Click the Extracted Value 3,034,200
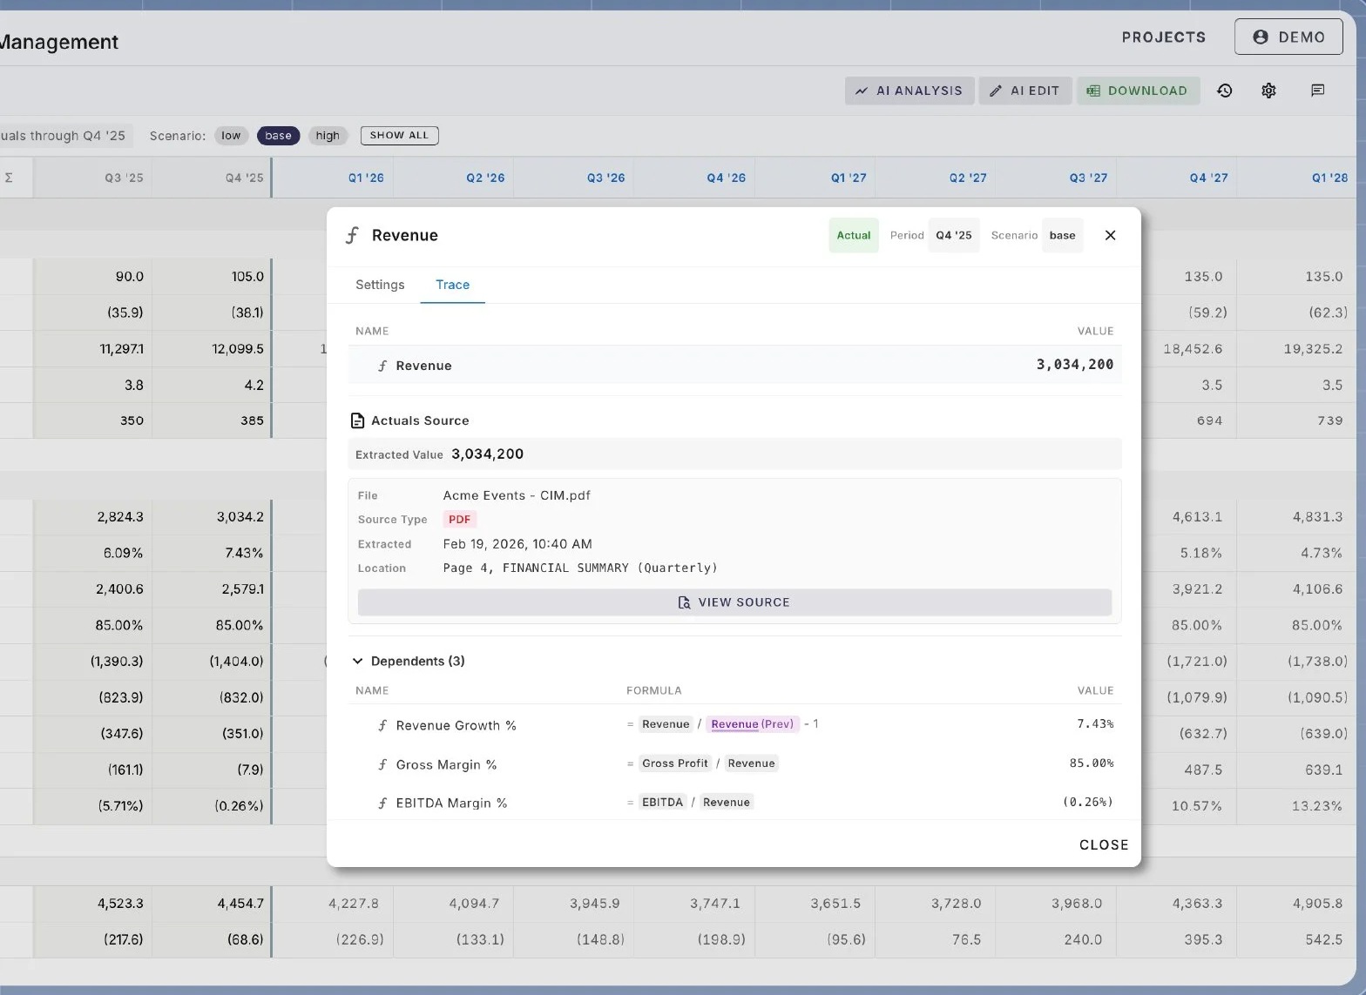 (x=487, y=454)
